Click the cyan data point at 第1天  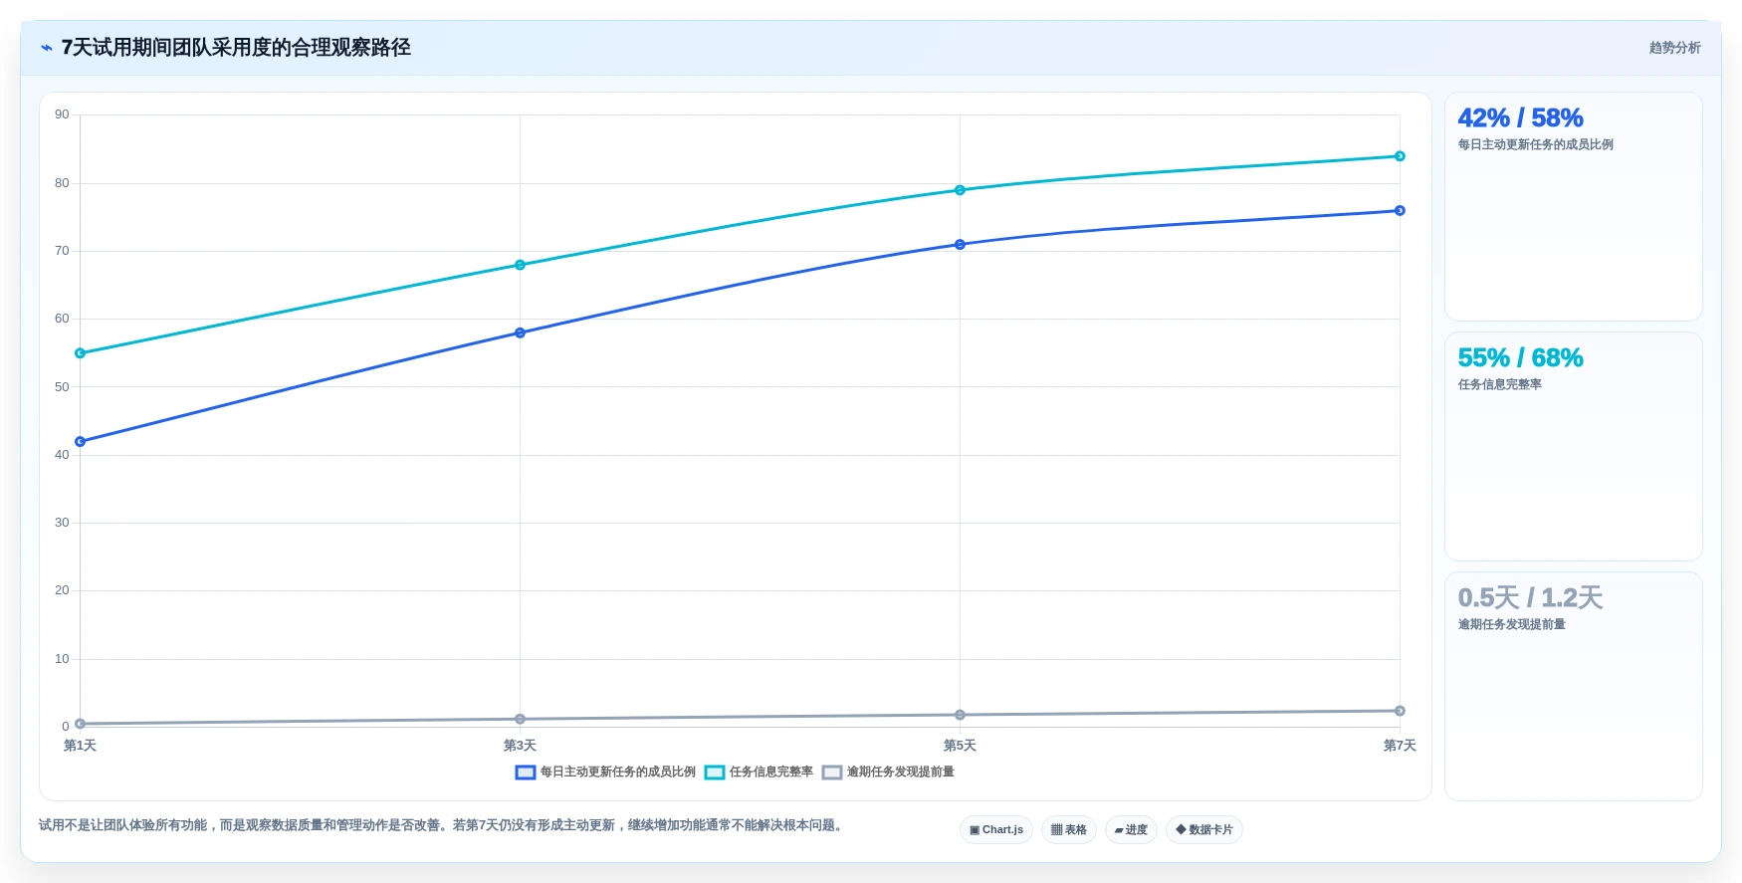click(x=80, y=353)
